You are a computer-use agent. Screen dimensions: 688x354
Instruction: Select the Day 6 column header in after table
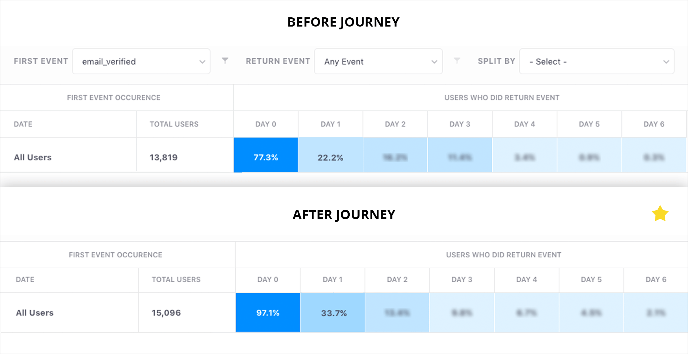(655, 279)
